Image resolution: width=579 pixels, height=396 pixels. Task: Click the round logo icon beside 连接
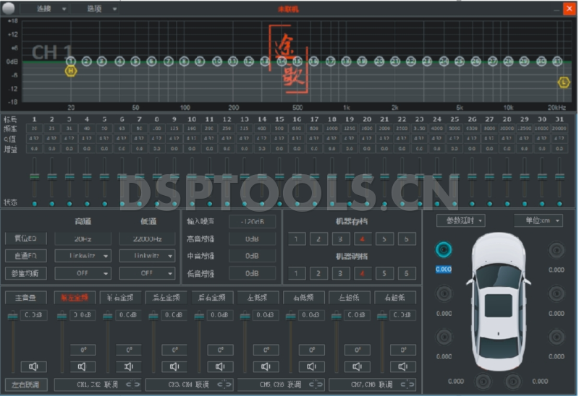pyautogui.click(x=9, y=8)
